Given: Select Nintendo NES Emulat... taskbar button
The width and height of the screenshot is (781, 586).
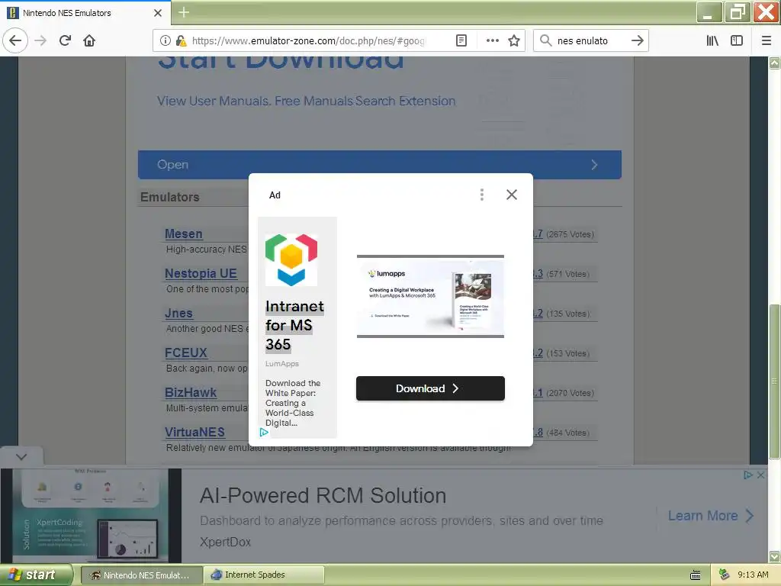Looking at the screenshot, I should coord(141,575).
